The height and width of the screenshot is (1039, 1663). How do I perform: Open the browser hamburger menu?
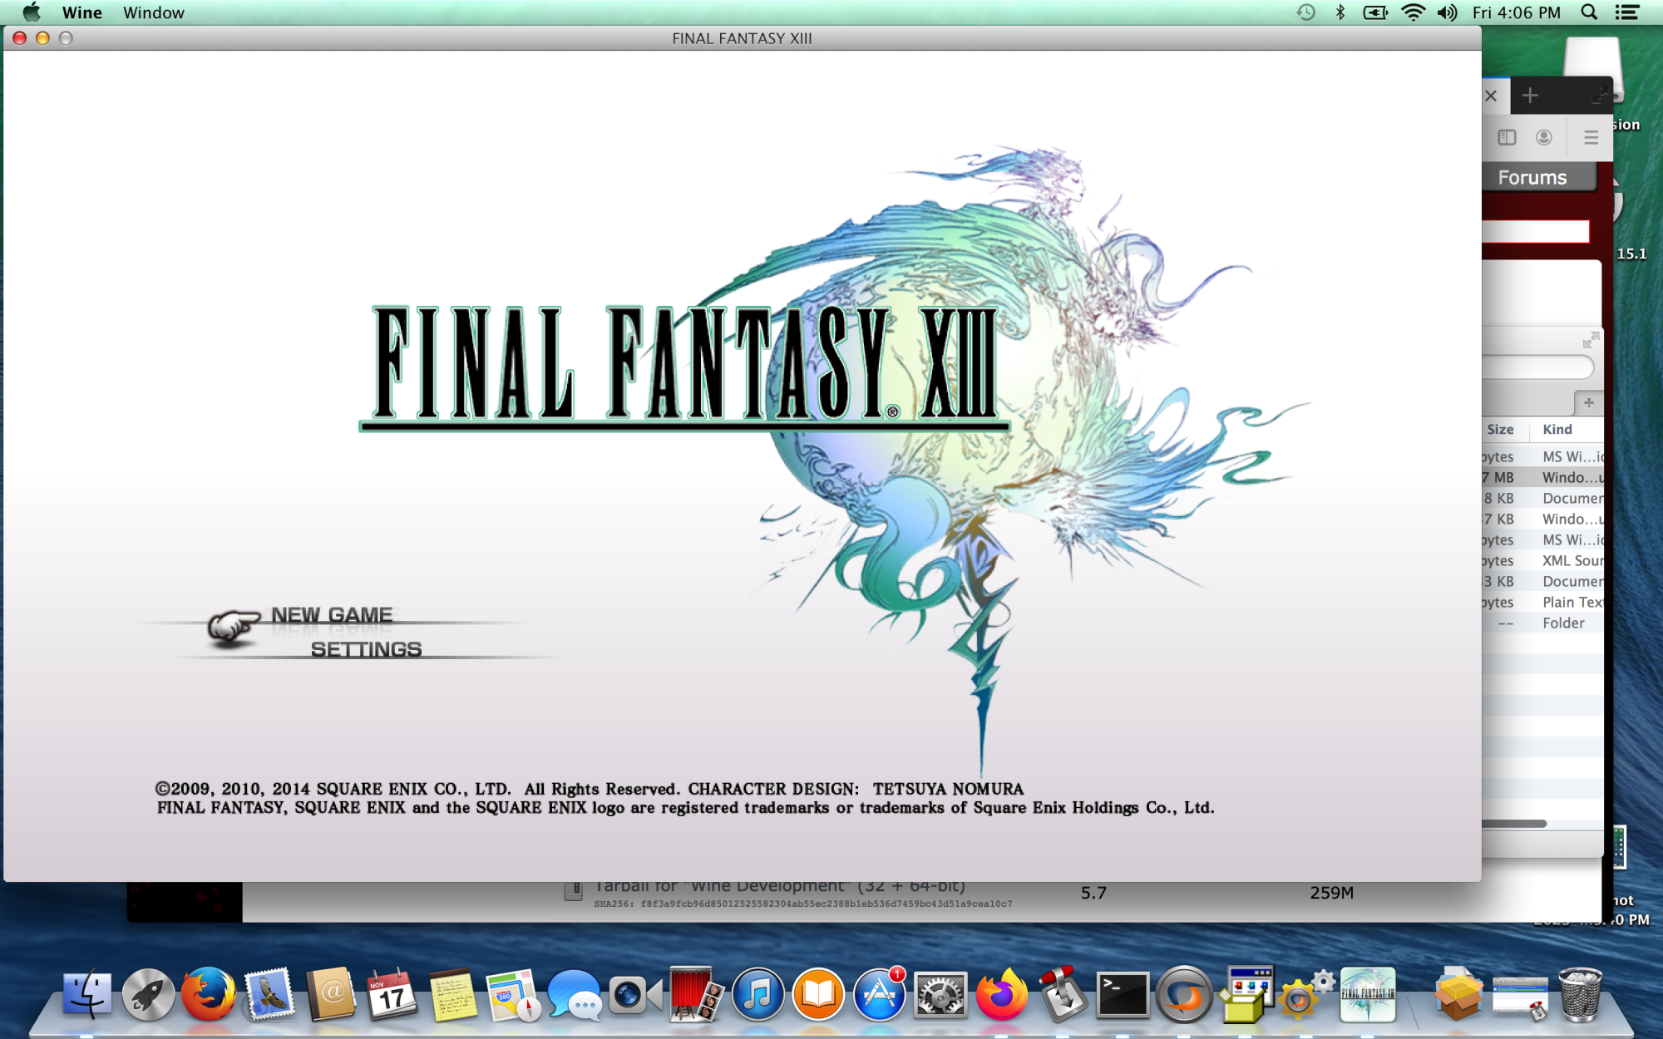(x=1591, y=138)
